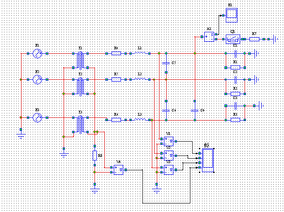The height and width of the screenshot is (212, 284).
Task: Select capacitor C5 between the phase lines
Action: pyautogui.click(x=166, y=63)
